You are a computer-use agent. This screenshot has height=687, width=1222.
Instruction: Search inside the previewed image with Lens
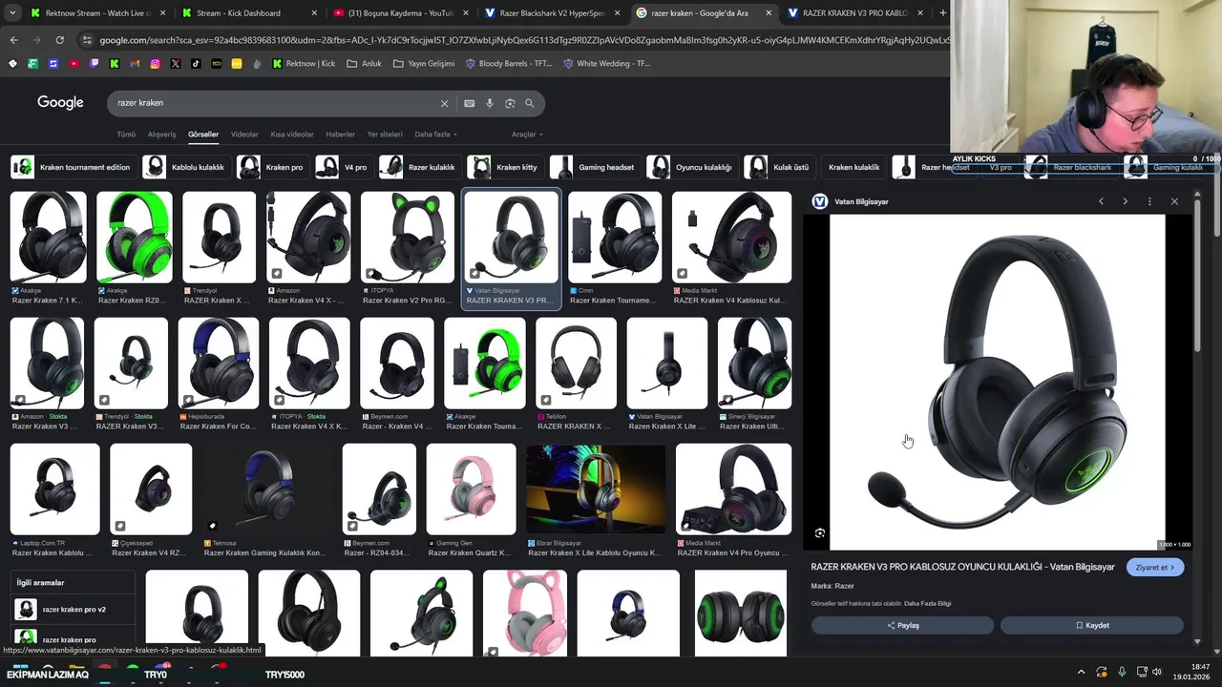(x=820, y=533)
